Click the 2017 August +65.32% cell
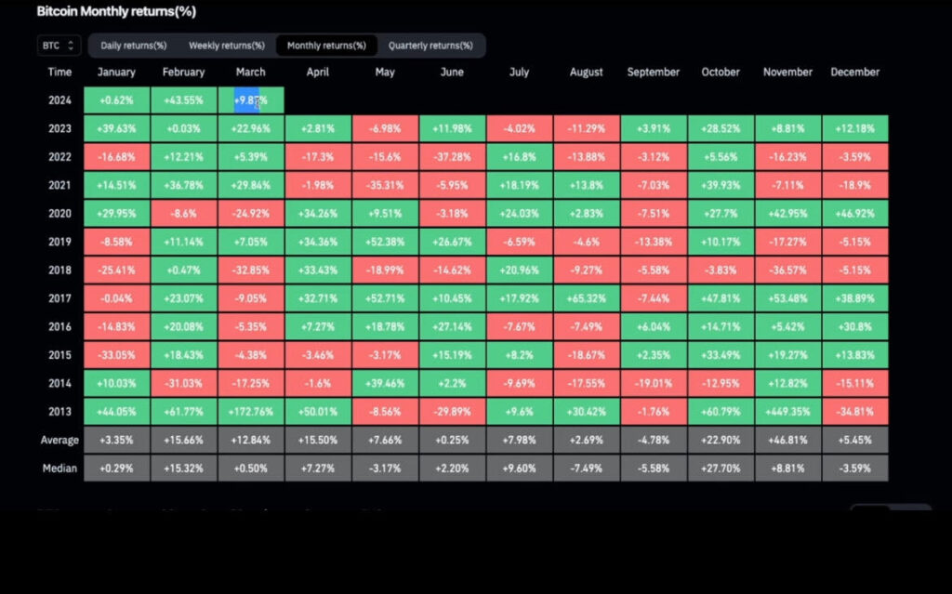This screenshot has height=594, width=952. (x=586, y=298)
